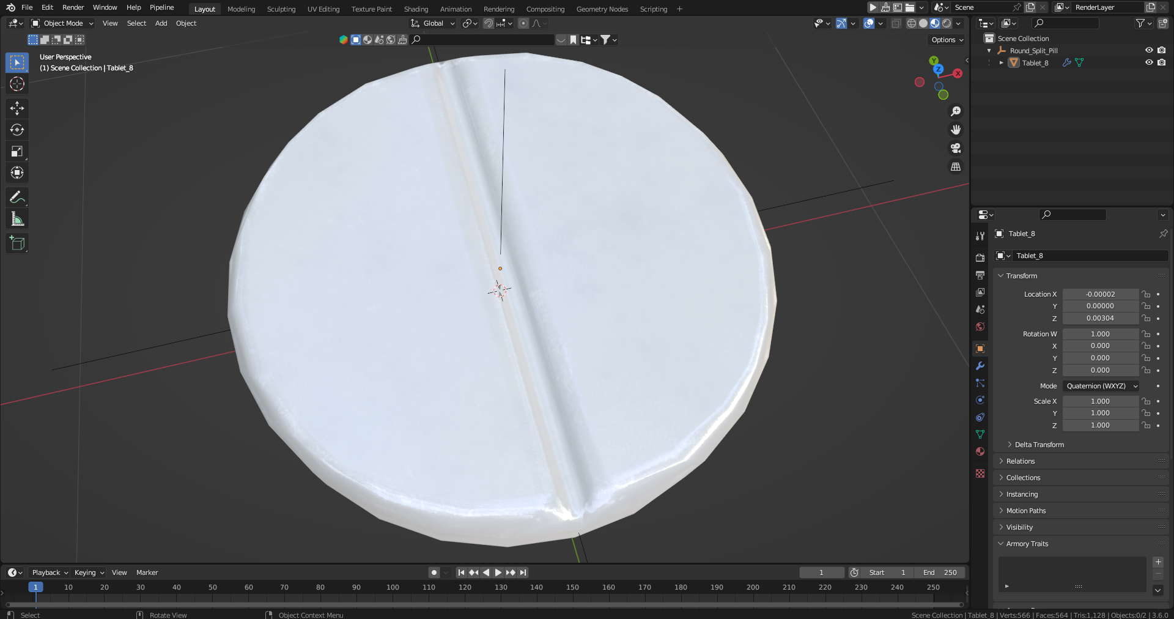Toggle snapping magnet in header
1174x619 pixels.
click(488, 23)
